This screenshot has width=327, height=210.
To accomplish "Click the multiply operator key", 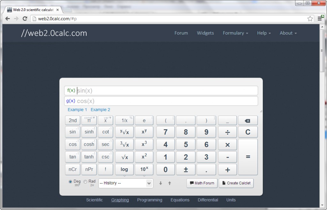I will 227,144.
